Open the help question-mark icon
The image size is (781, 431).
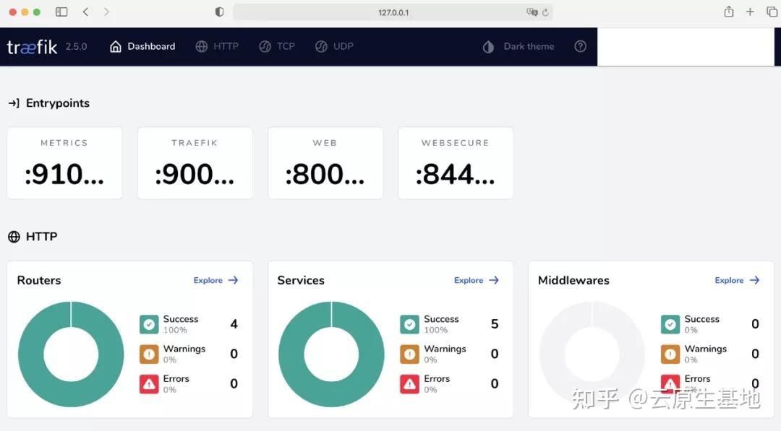pyautogui.click(x=580, y=45)
